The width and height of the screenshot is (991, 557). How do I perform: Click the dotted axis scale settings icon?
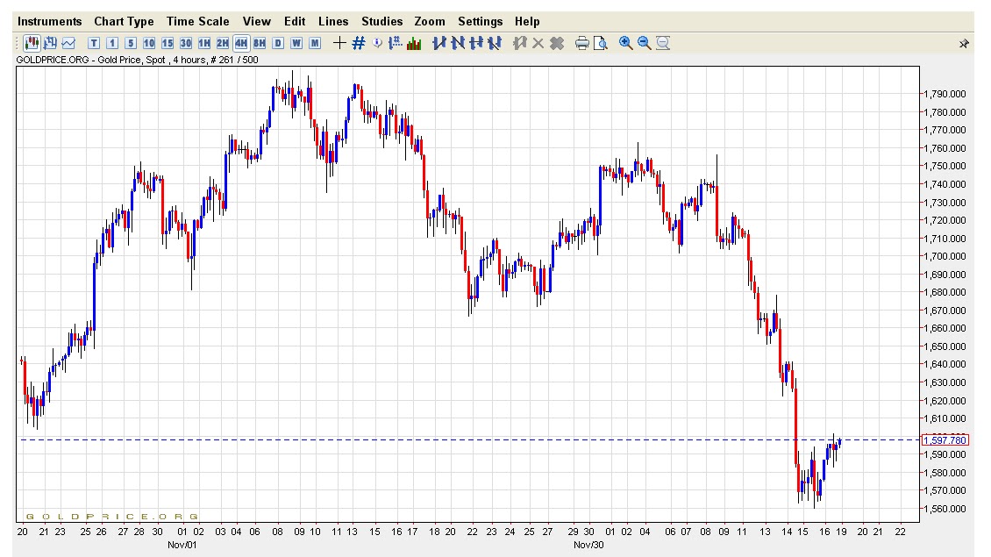[x=396, y=43]
